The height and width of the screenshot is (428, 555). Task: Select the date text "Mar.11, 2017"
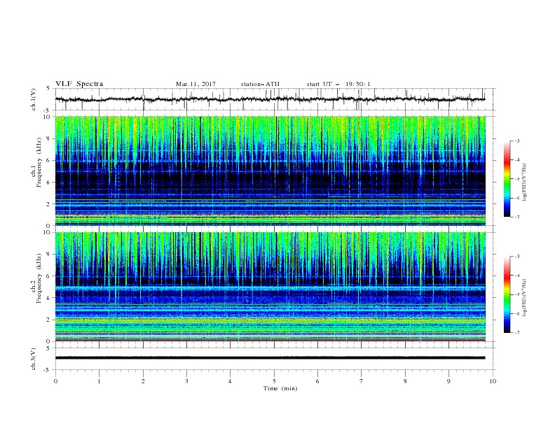tap(196, 84)
